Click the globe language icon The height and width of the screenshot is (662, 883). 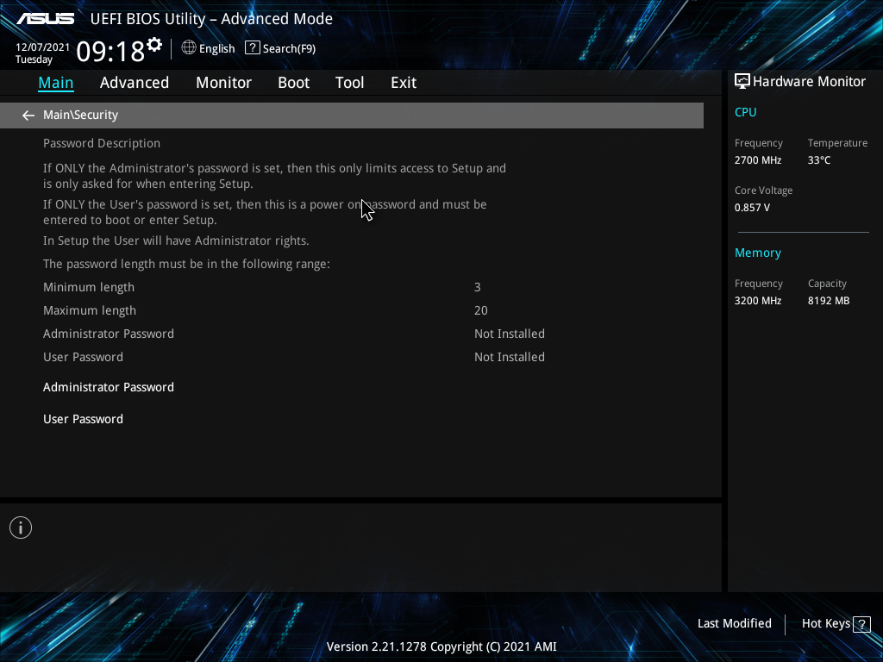point(189,48)
